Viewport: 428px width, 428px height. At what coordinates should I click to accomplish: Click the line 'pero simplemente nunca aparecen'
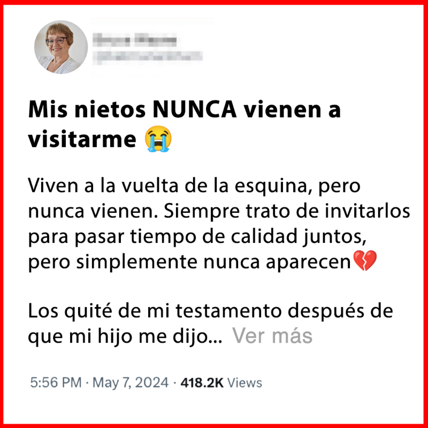pyautogui.click(x=189, y=262)
